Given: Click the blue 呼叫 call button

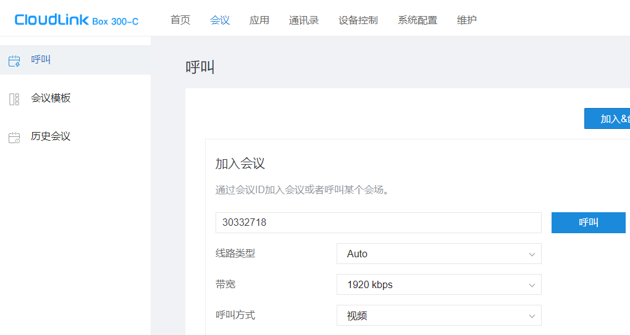Looking at the screenshot, I should pyautogui.click(x=588, y=223).
